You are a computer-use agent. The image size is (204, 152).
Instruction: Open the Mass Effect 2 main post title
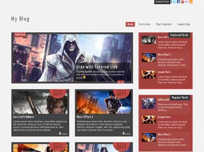(85, 117)
